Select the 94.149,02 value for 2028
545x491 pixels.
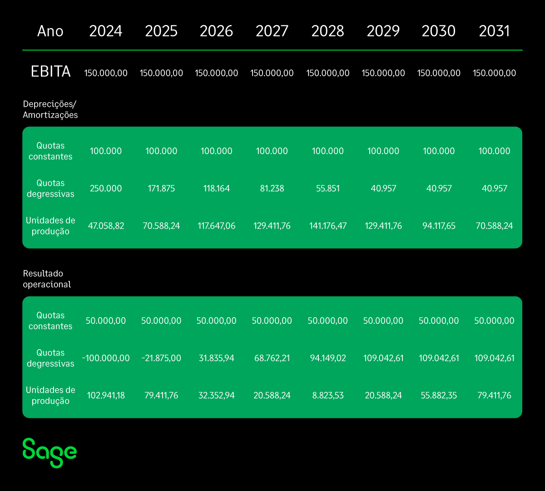pos(327,358)
